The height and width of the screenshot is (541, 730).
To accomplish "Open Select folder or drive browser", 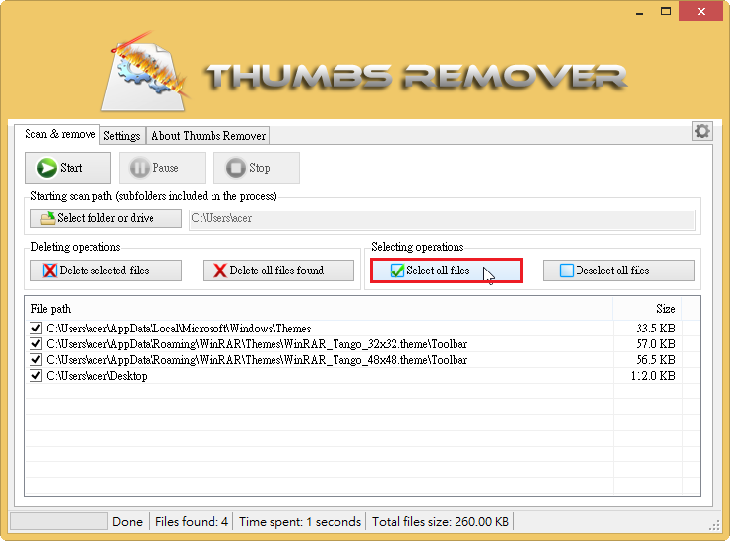I will [106, 218].
